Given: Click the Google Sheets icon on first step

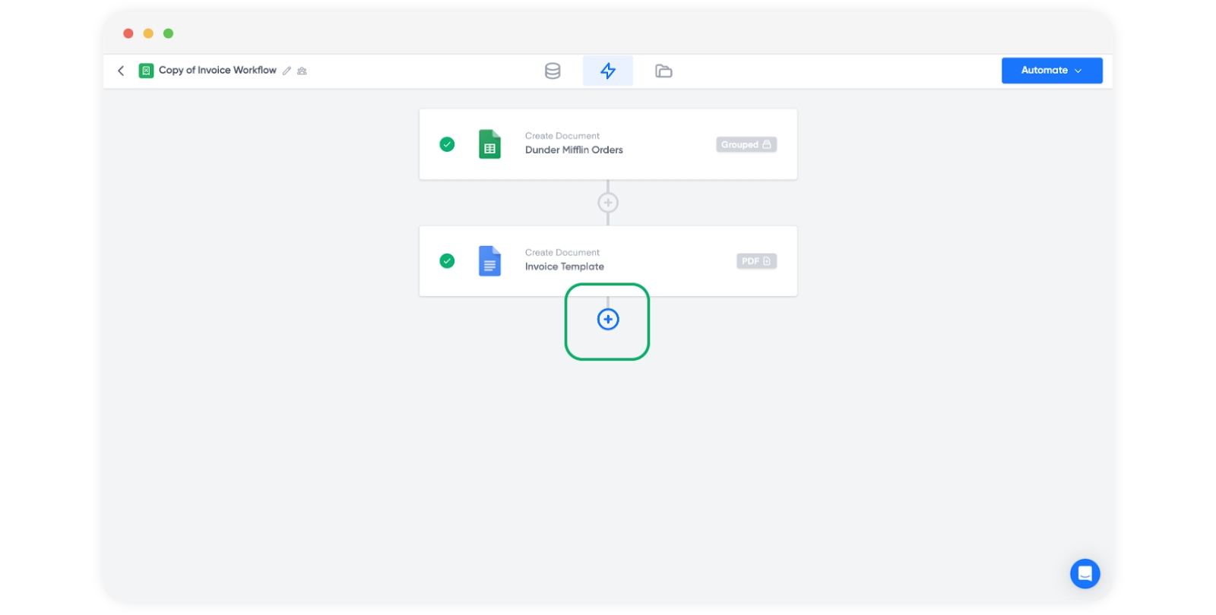Looking at the screenshot, I should [489, 144].
